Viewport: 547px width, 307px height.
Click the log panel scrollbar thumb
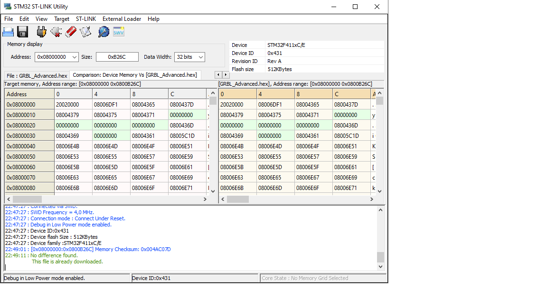pos(381,257)
